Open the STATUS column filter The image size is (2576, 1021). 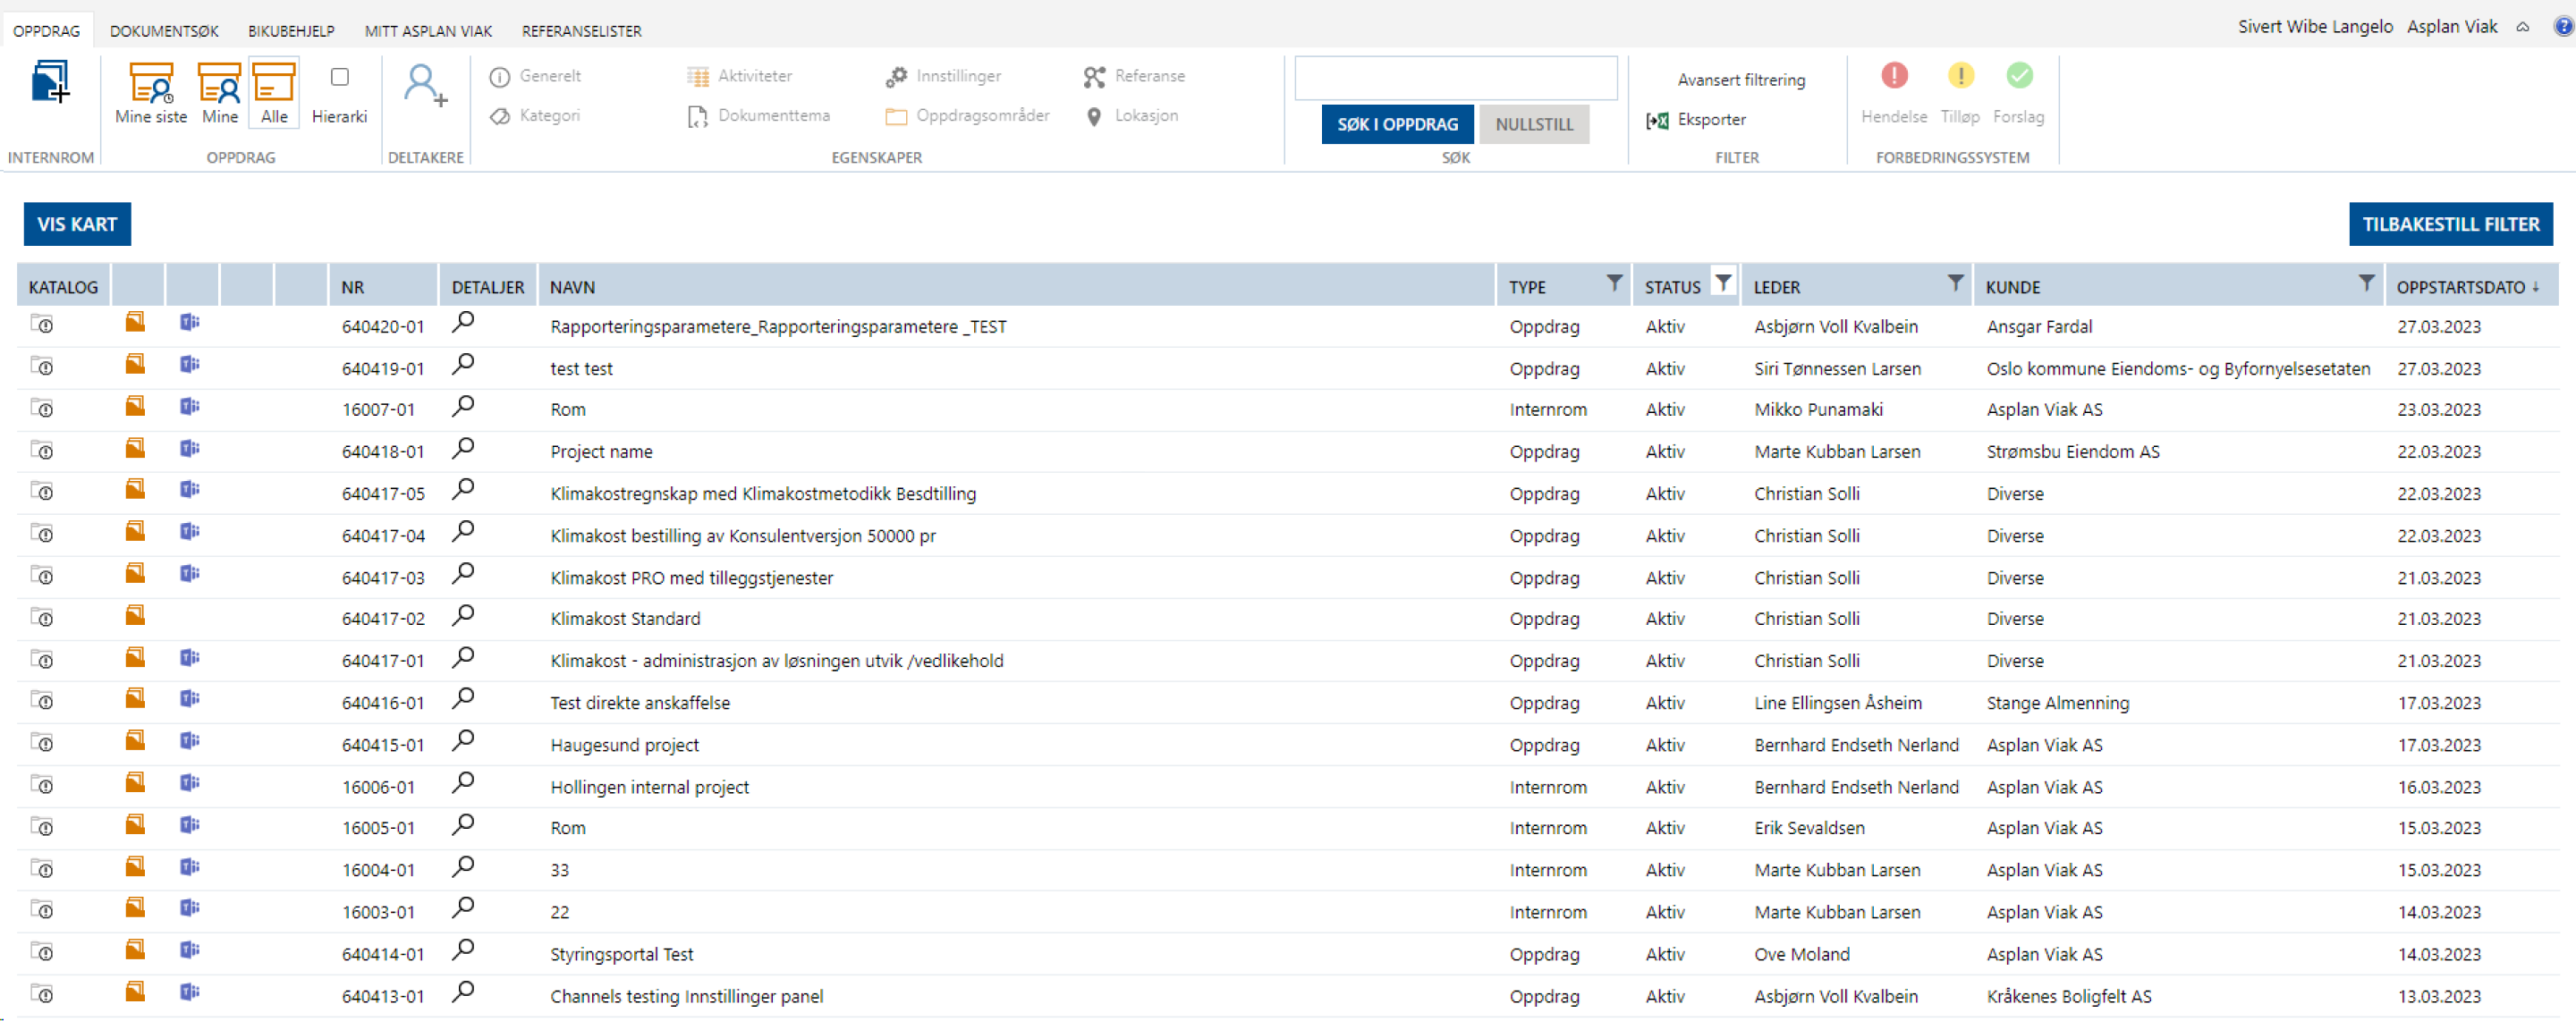(1723, 283)
